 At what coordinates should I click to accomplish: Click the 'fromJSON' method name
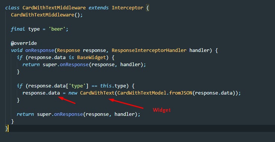point(180,93)
